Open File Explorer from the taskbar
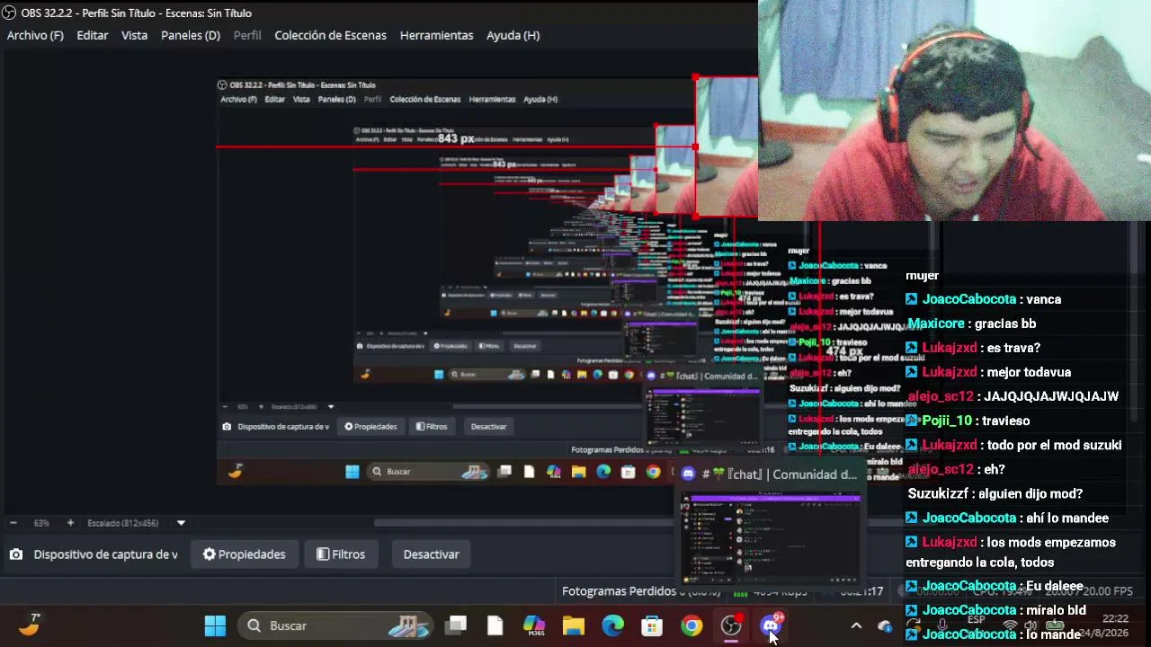This screenshot has height=647, width=1151. [x=574, y=625]
